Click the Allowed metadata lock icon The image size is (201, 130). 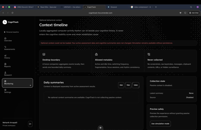[96, 54]
